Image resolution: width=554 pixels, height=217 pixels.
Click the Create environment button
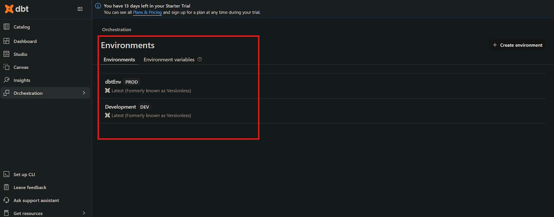518,45
